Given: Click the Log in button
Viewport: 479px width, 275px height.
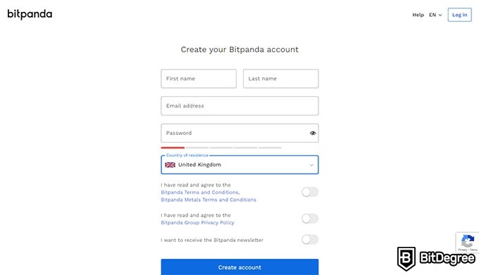Looking at the screenshot, I should (x=459, y=15).
